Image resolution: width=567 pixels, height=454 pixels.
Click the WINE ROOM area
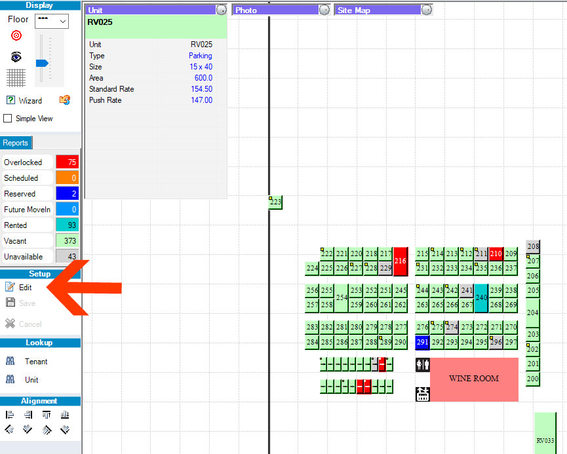click(474, 379)
